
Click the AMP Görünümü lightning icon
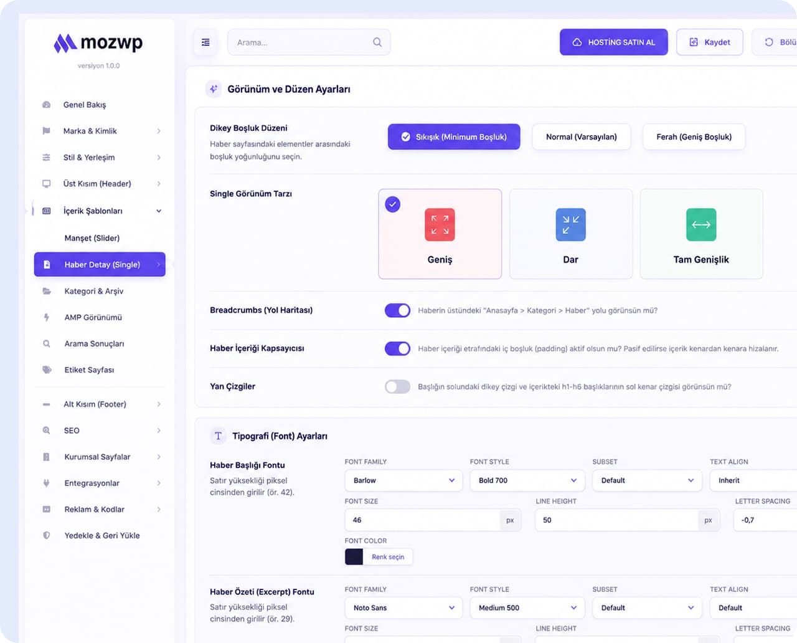point(47,317)
